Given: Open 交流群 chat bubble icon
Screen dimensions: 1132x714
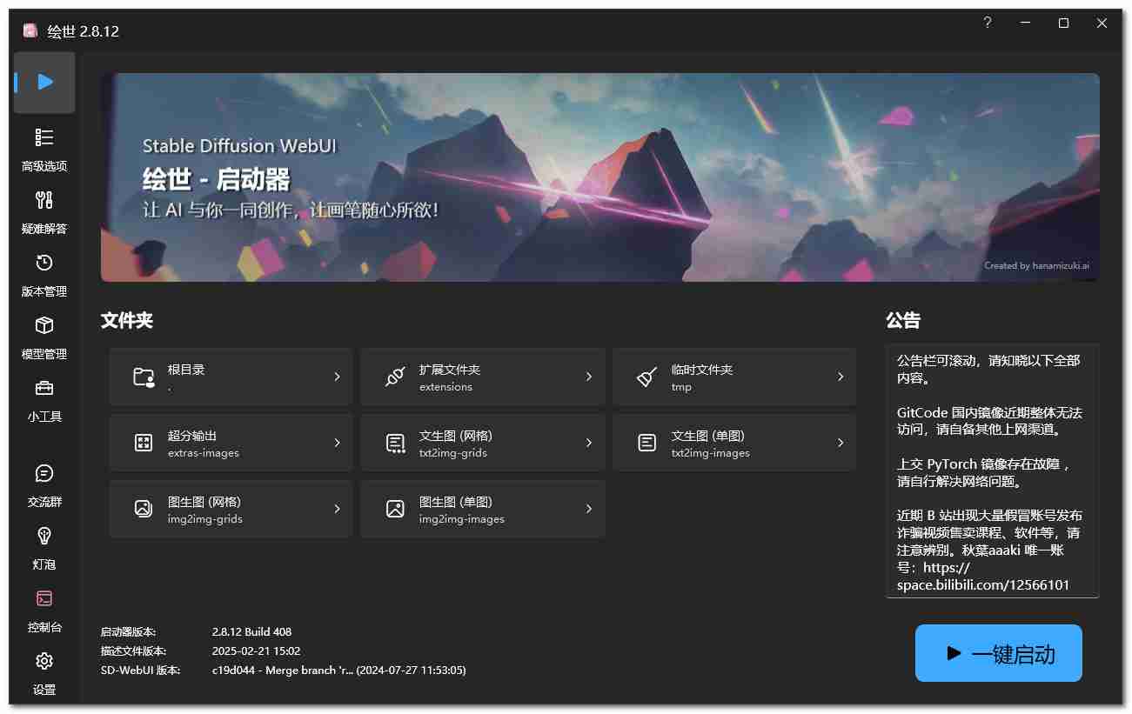Looking at the screenshot, I should coord(44,474).
